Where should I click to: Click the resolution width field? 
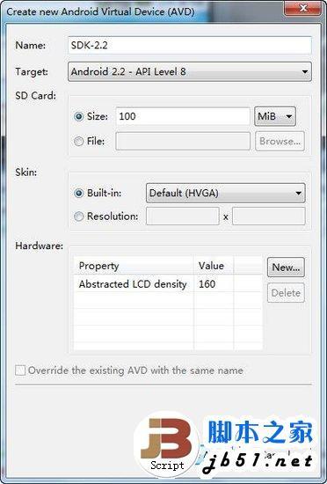click(x=183, y=216)
